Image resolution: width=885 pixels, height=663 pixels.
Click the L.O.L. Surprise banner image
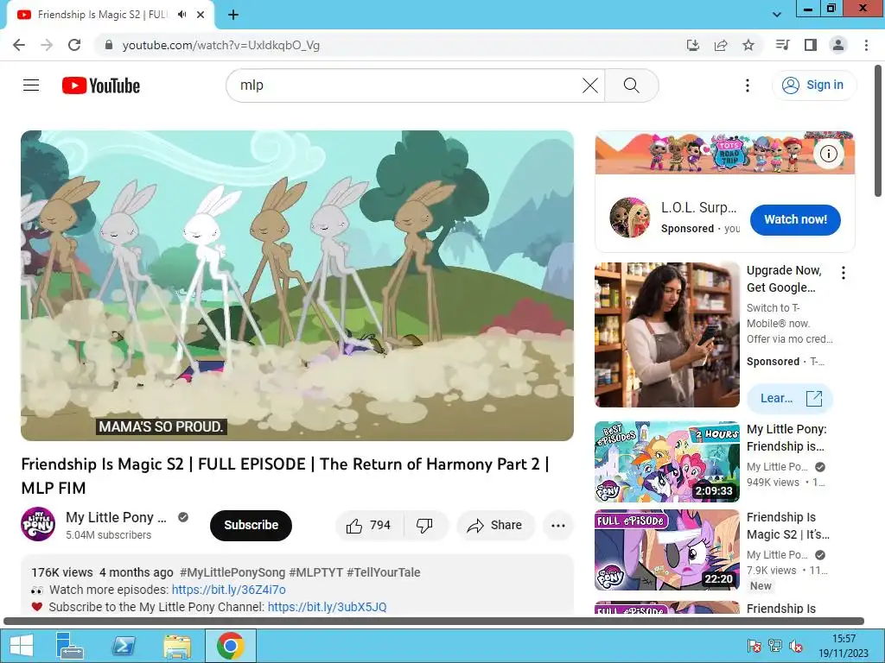point(725,153)
